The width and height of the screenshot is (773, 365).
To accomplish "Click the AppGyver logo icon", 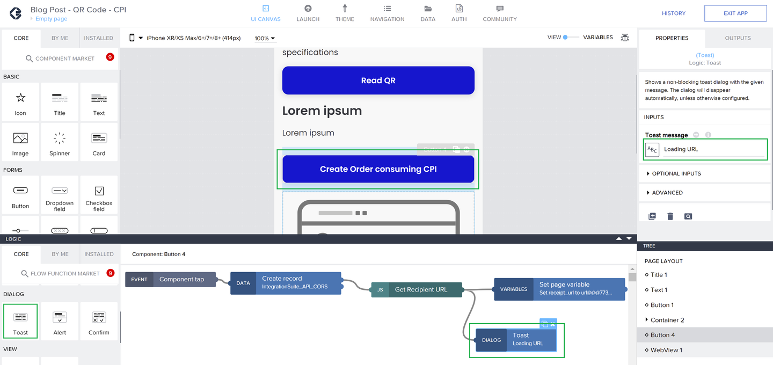I will click(16, 13).
